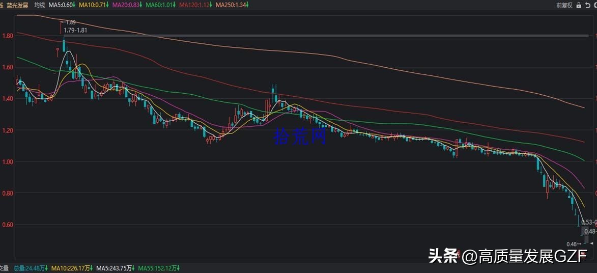Viewport: 597px width, 273px height.
Task: Open the 前复权 price adjustment dropdown
Action: click(x=564, y=5)
